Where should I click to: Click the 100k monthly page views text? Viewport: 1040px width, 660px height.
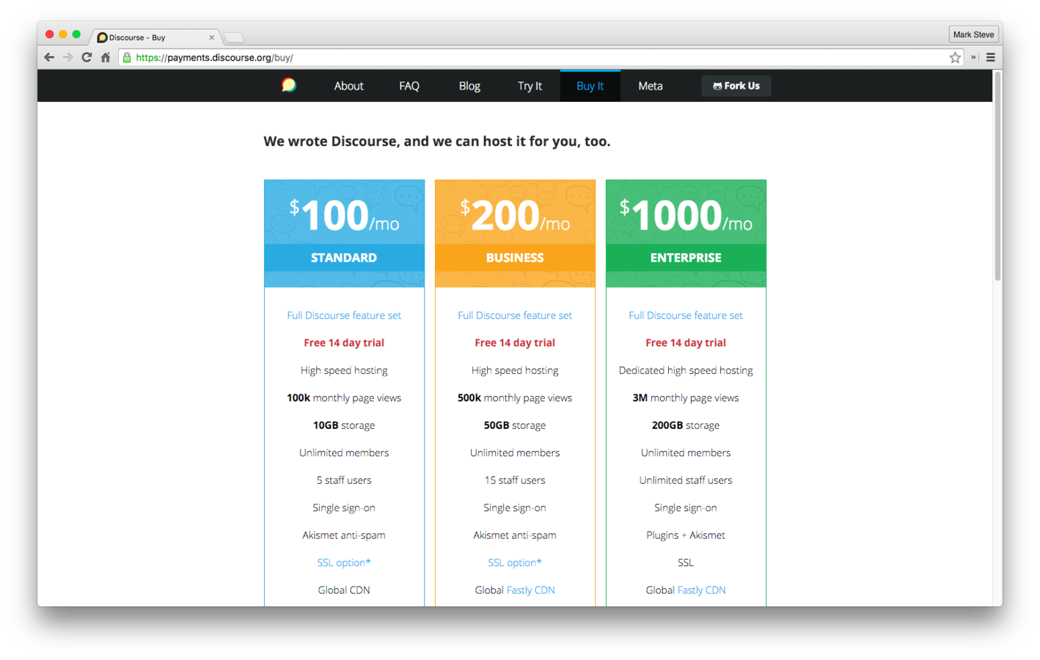tap(344, 397)
